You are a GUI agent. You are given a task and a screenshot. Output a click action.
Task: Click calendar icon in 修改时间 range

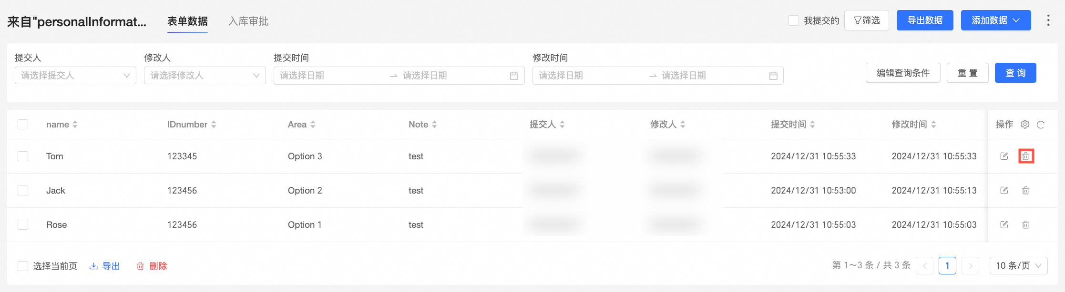point(773,76)
